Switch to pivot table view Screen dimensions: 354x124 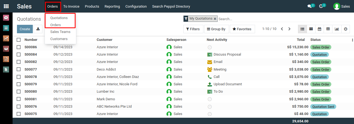pos(328,29)
